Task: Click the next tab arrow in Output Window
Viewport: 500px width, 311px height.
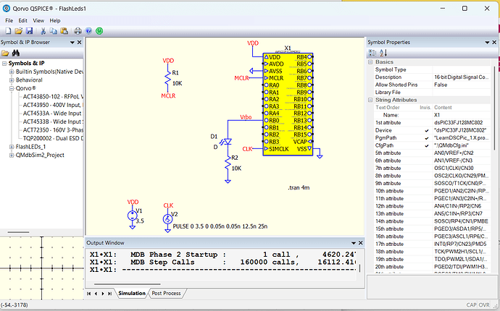Action: [103, 294]
